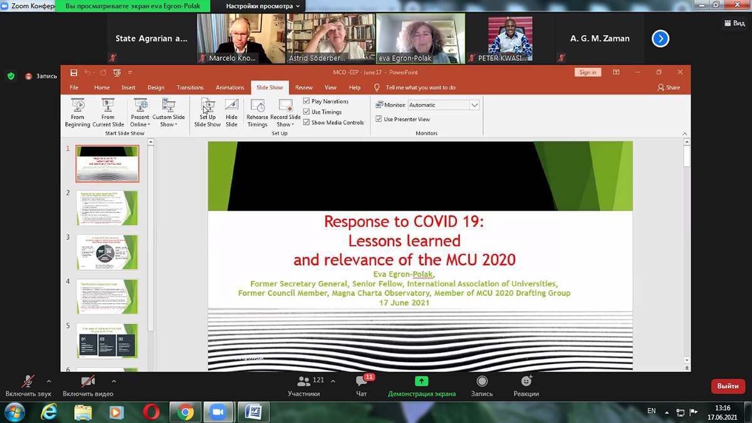Viewport: 752px width, 423px height.
Task: Switch to the Animations ribbon tab
Action: (230, 88)
